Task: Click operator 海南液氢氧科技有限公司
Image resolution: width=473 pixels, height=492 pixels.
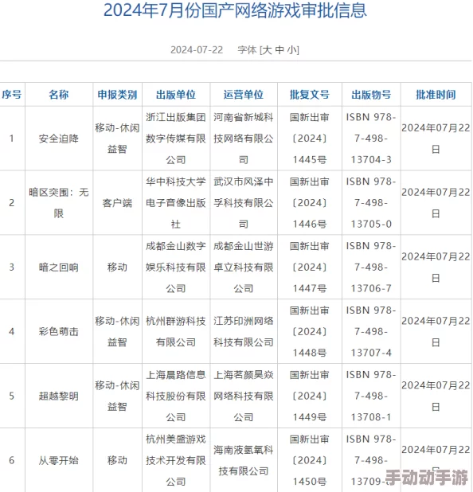Action: coord(244,460)
